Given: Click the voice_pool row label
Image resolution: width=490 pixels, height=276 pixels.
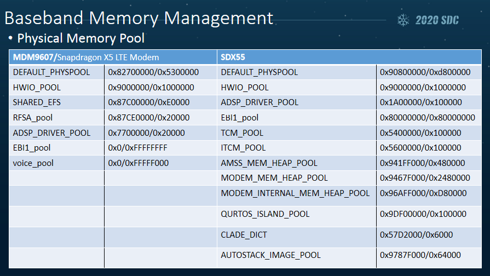Looking at the screenshot, I should 31,163.
